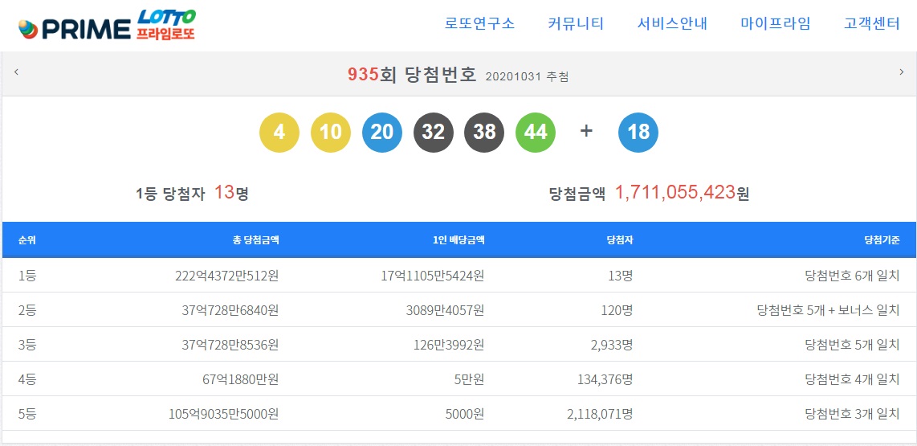Viewport: 917px width, 446px height.
Task: Click criterion 당첨번호 3개 일치
Action: (x=852, y=415)
